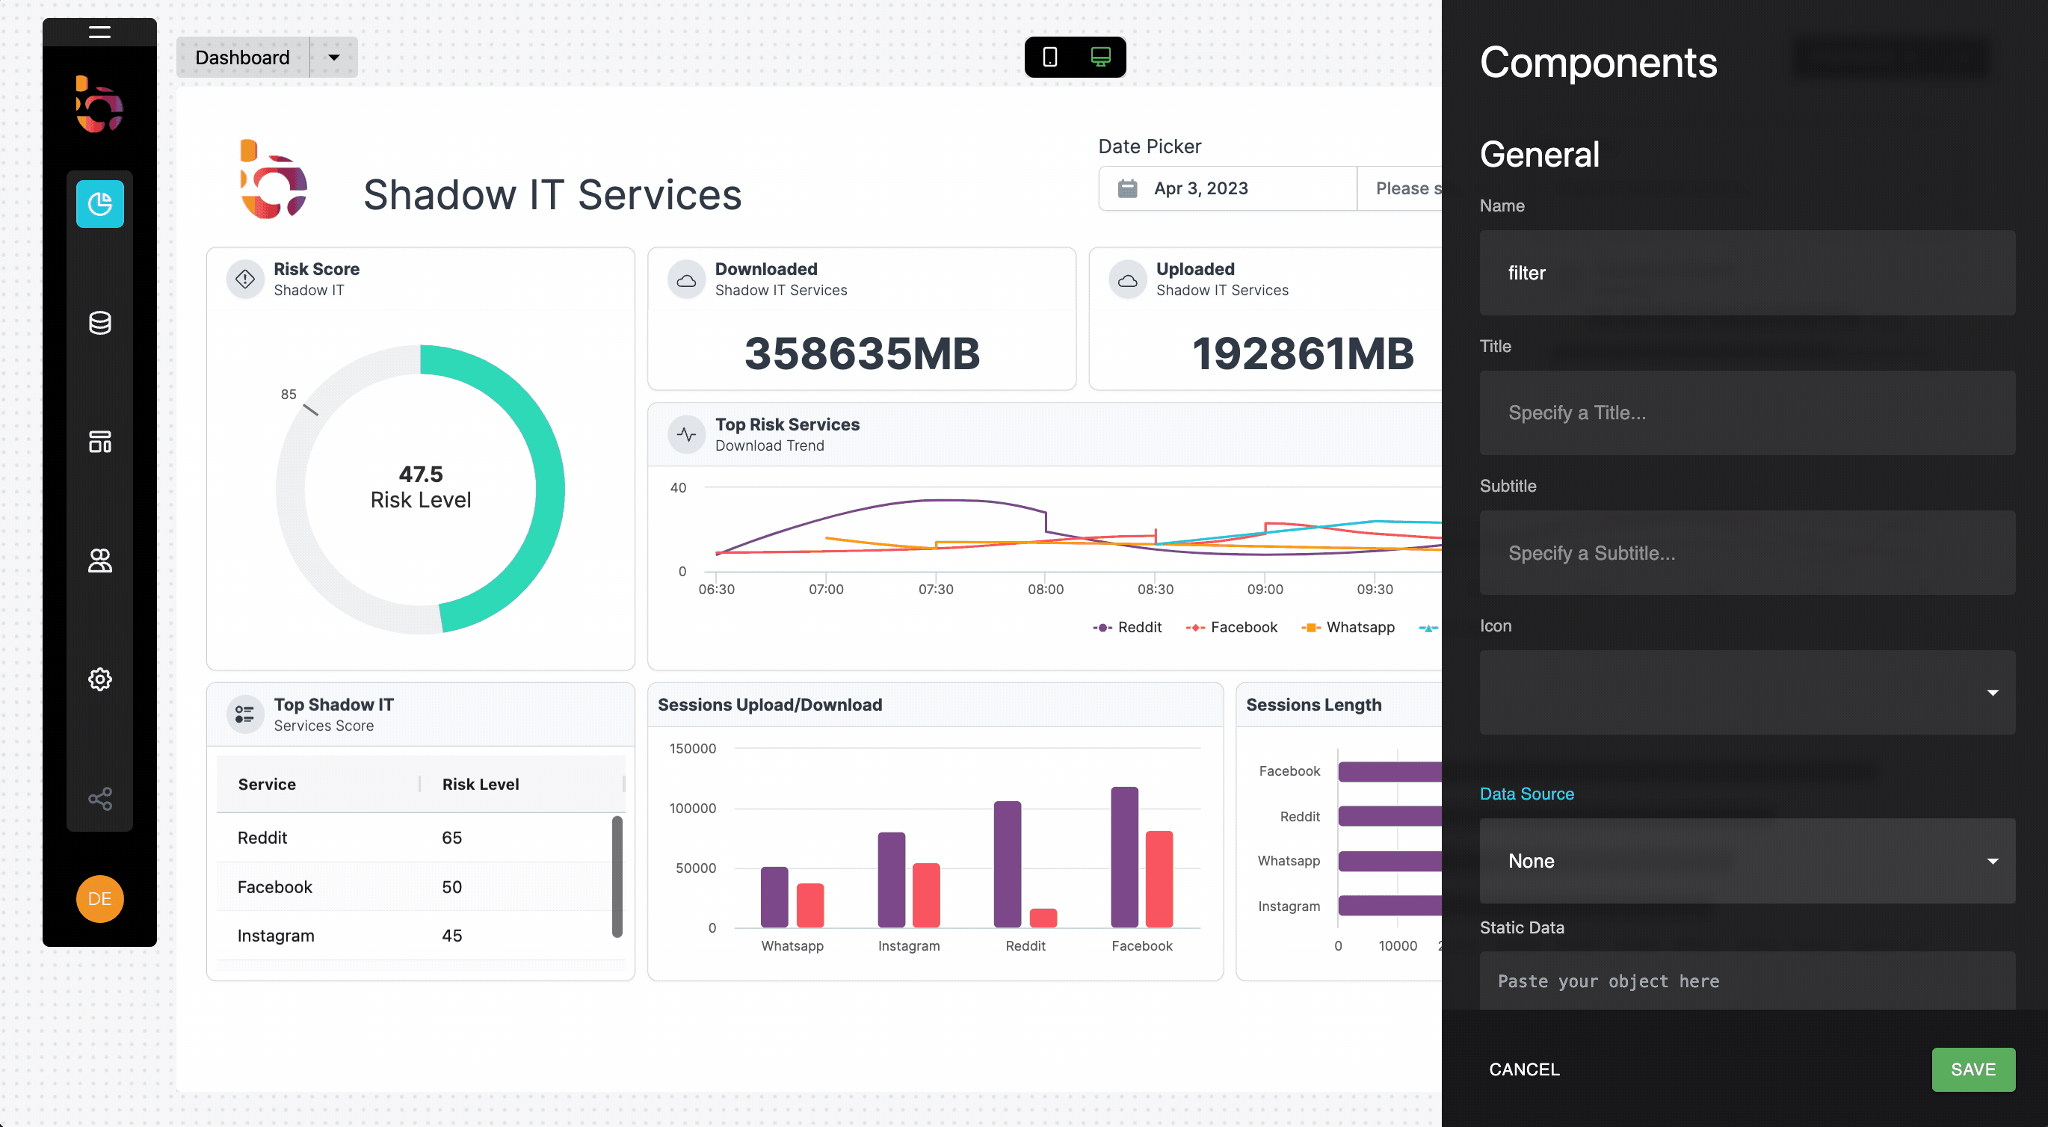Sort table by Risk Level column

tap(480, 784)
